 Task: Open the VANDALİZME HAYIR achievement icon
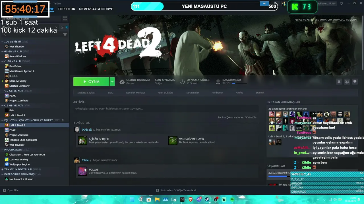pos(173,140)
